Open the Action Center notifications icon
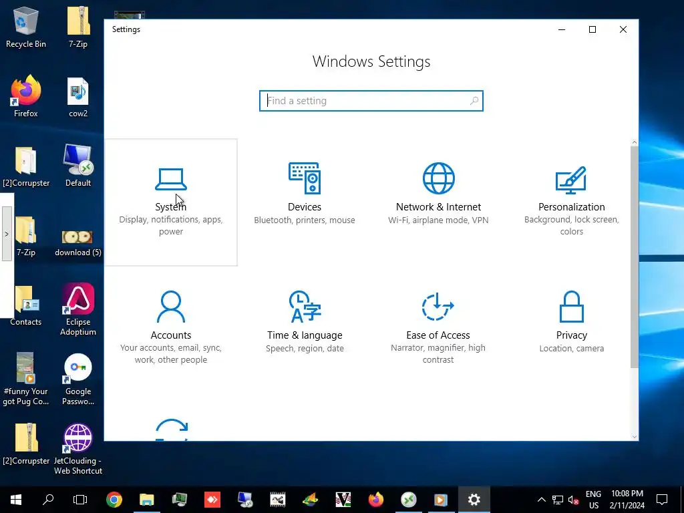Image resolution: width=684 pixels, height=513 pixels. tap(662, 500)
